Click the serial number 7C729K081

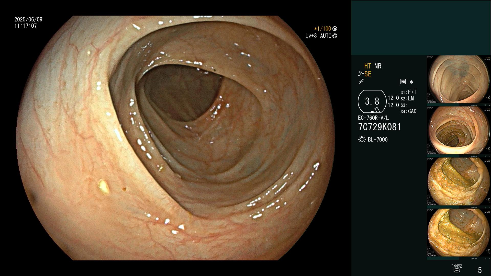pyautogui.click(x=380, y=127)
